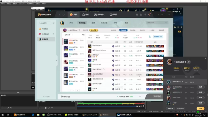
Task: Open the 全部比赛 filter dropdown
Action: [x=68, y=35]
